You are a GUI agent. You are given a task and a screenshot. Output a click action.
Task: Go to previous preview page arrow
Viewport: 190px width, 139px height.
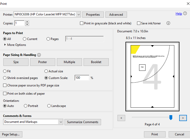[121, 118]
